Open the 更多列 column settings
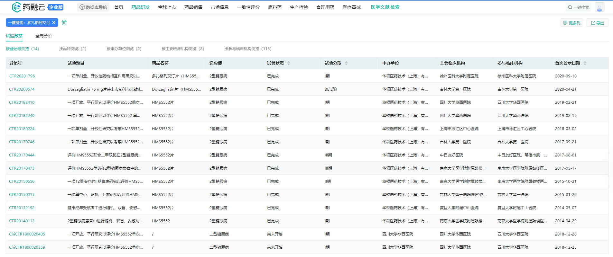 572,23
